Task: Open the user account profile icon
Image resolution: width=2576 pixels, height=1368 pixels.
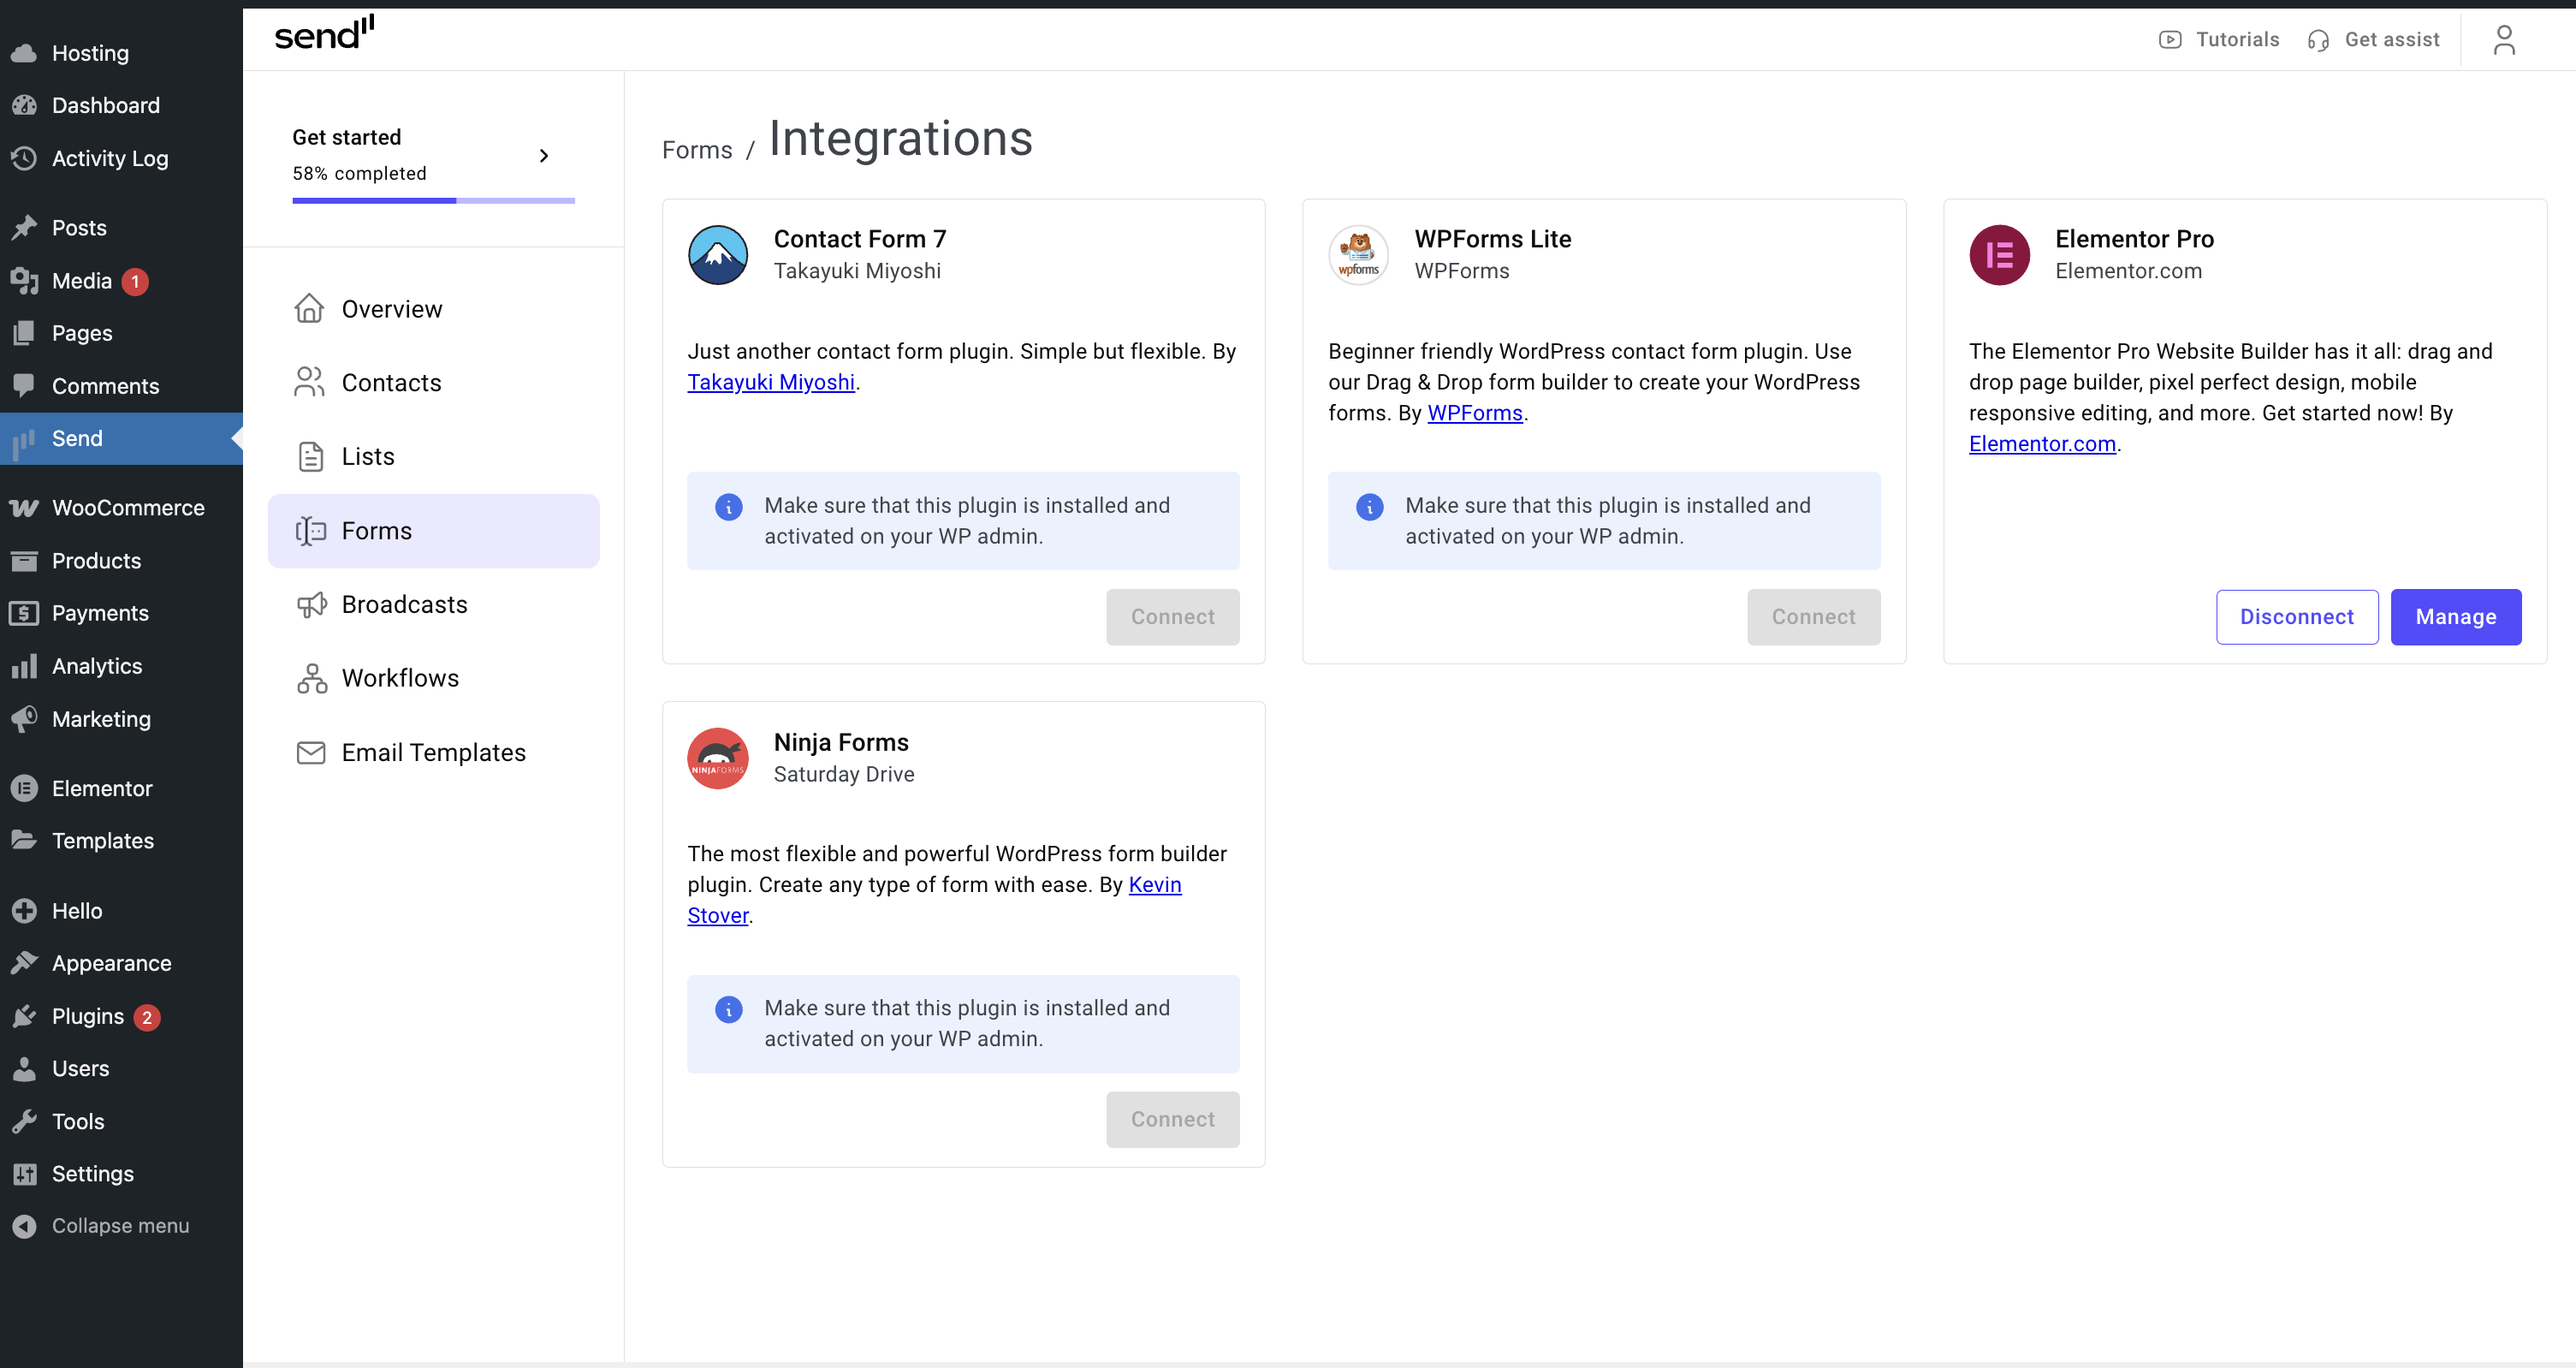Action: click(2503, 40)
